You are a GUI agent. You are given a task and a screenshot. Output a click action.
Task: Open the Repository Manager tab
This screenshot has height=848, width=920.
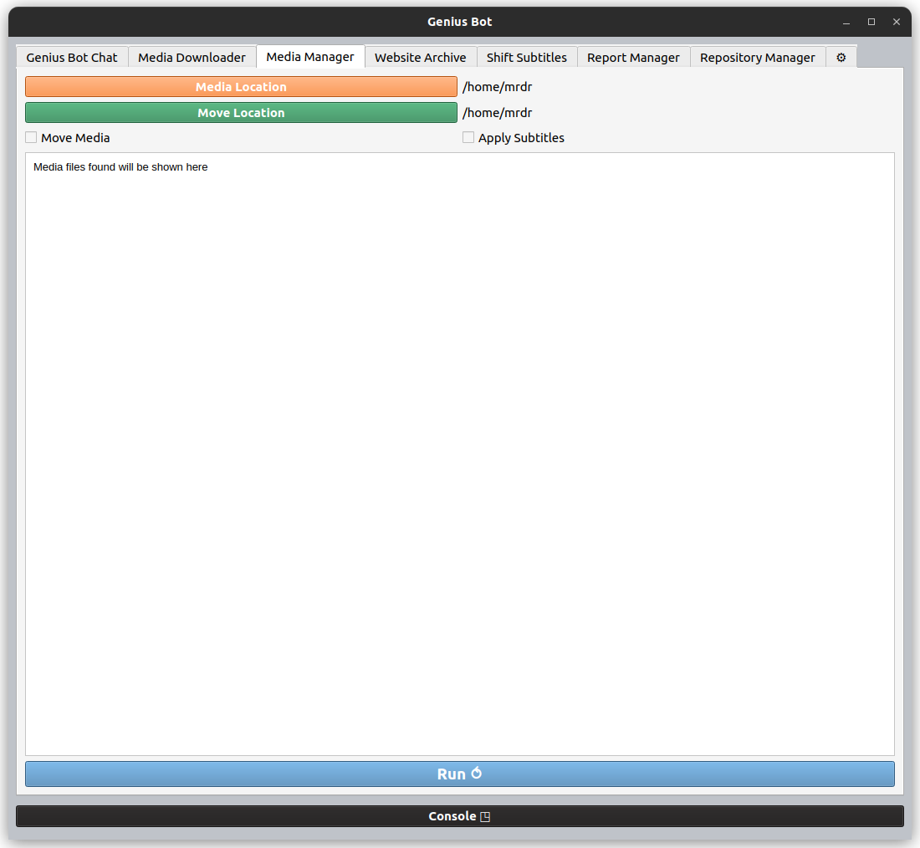pyautogui.click(x=758, y=58)
